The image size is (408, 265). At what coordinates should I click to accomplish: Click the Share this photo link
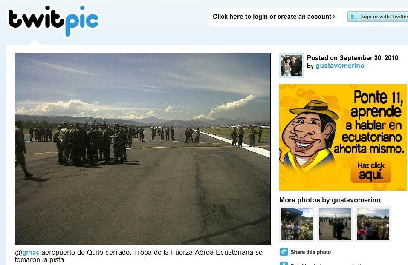(310, 252)
